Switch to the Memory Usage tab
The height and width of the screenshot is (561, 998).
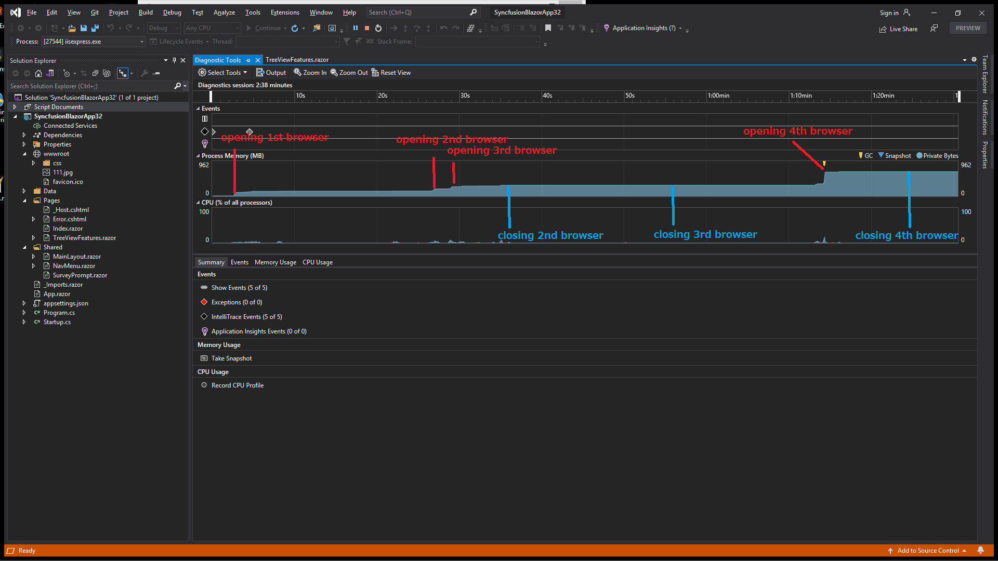pos(275,262)
